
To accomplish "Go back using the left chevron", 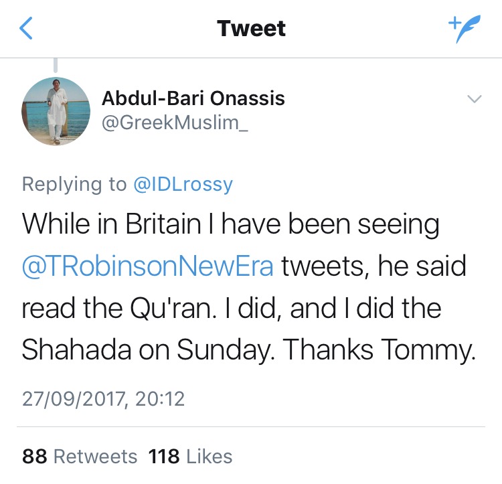I will [x=26, y=28].
